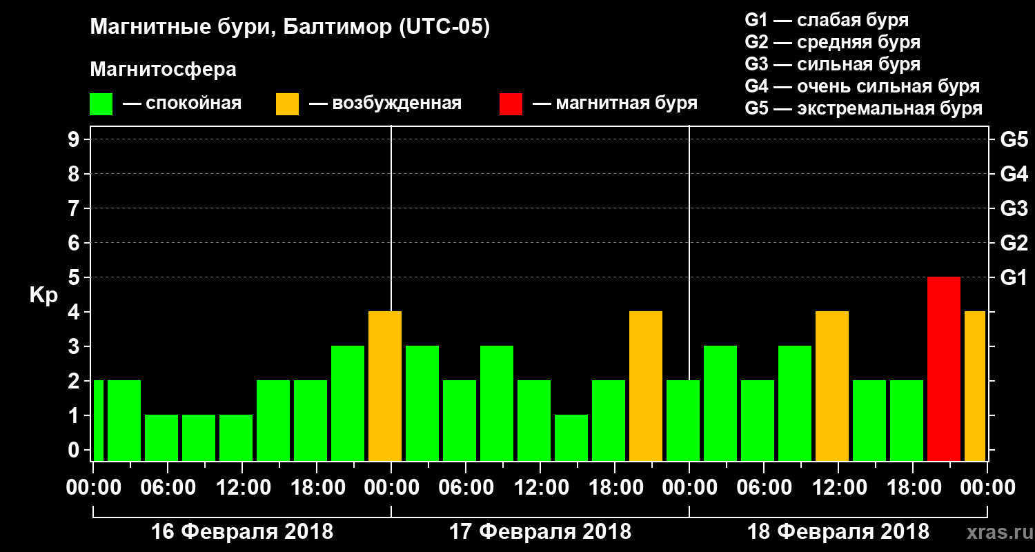1035x552 pixels.
Task: Click the 18:00 time label under 18 February
Action: click(x=913, y=487)
